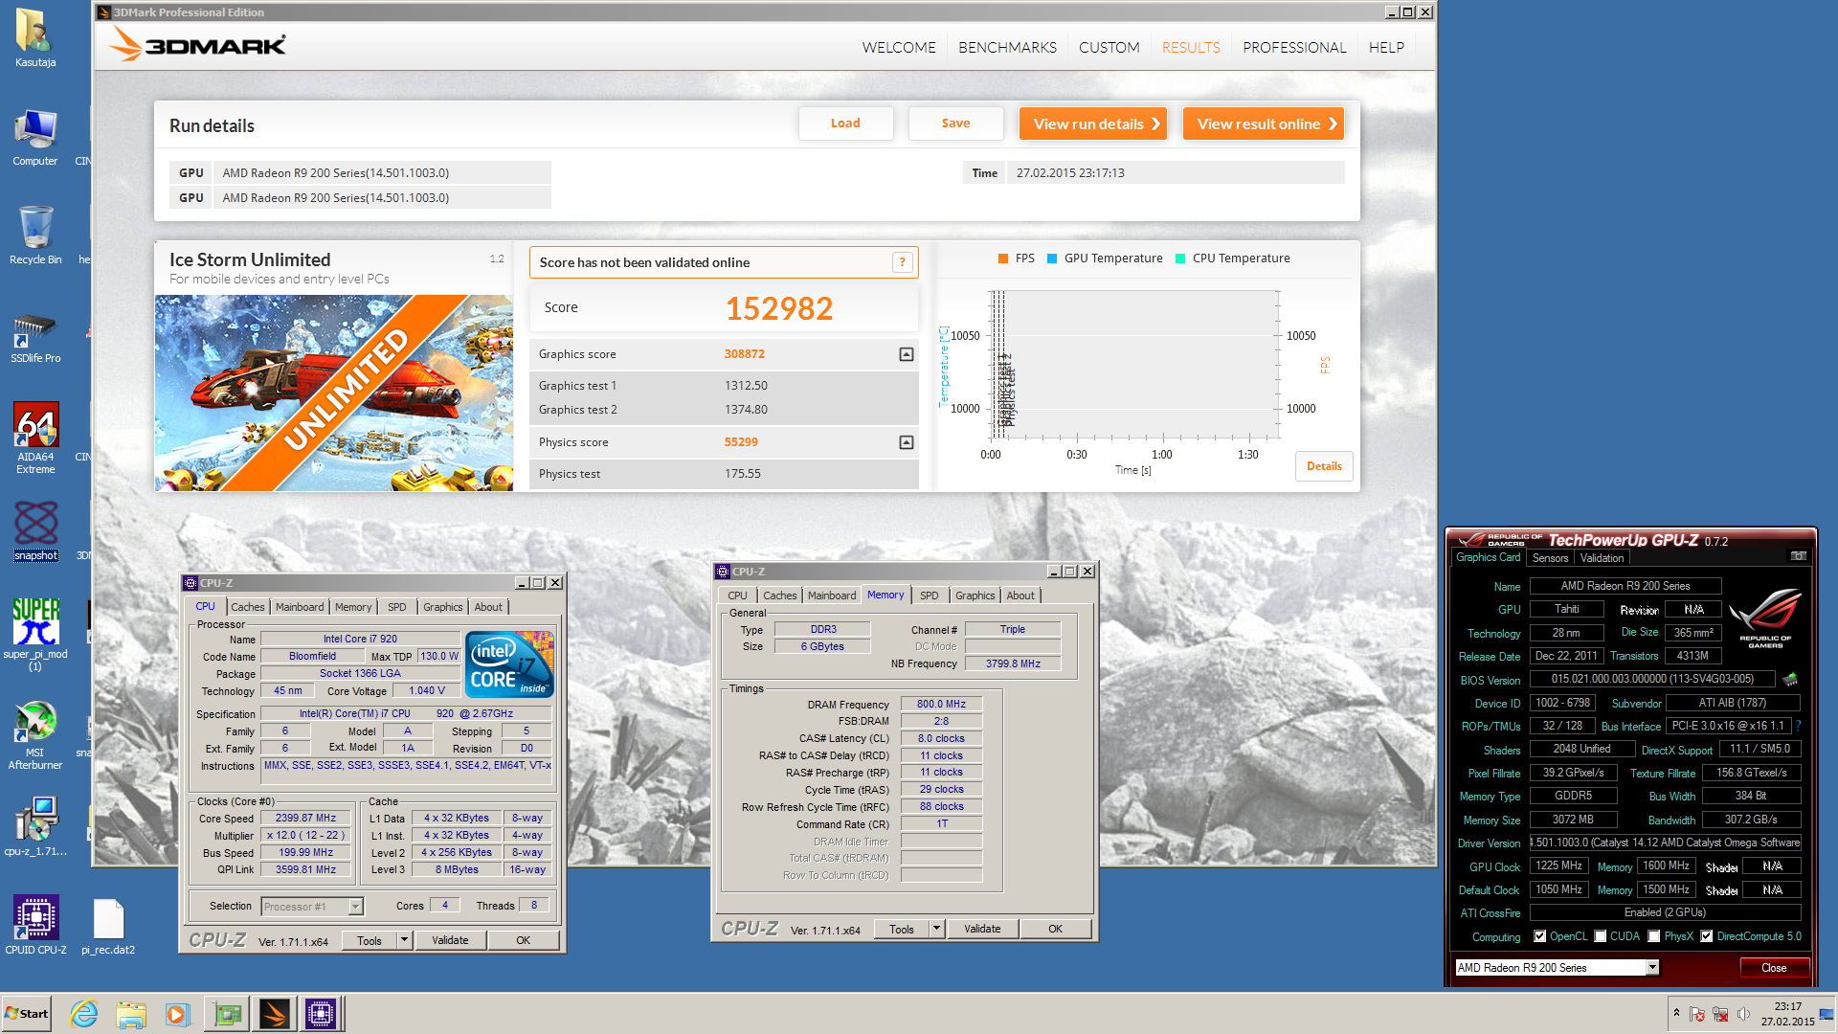Click the PCI-E bus interface question mark
The width and height of the screenshot is (1838, 1034).
click(x=1798, y=726)
